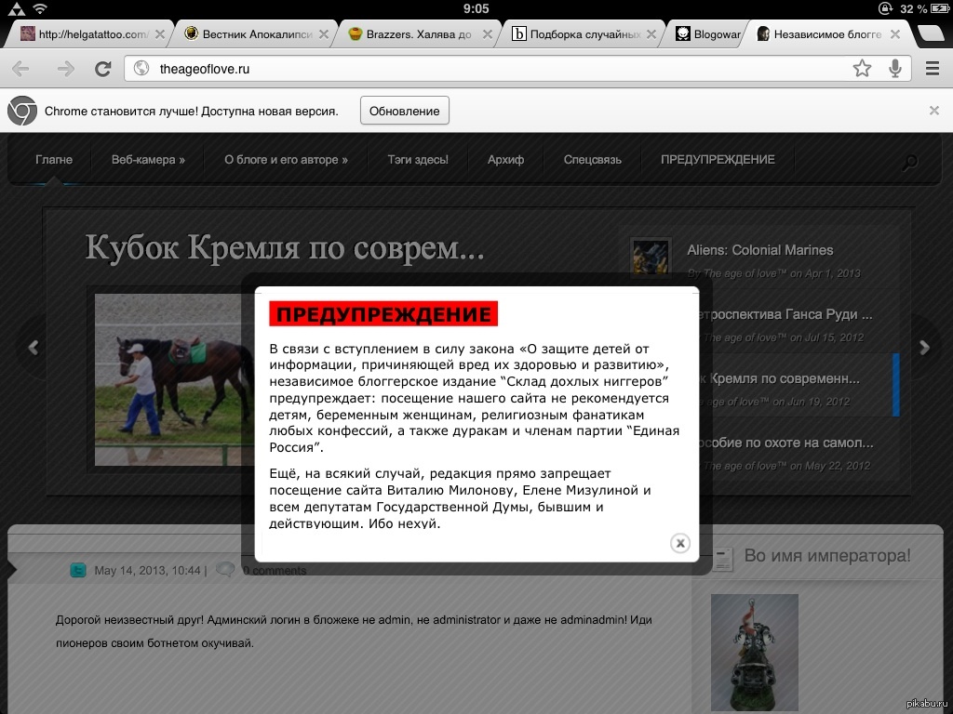Tap the address bar showing theageoflove.ru
Image resolution: width=953 pixels, height=714 pixels.
point(484,69)
